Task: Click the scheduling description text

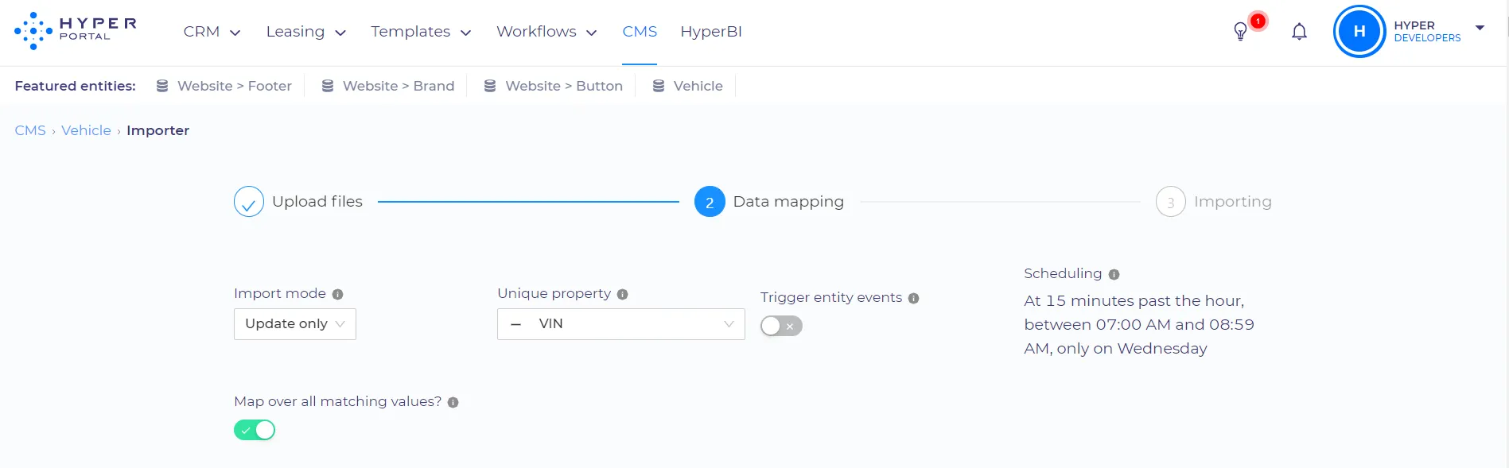Action: coord(1139,325)
